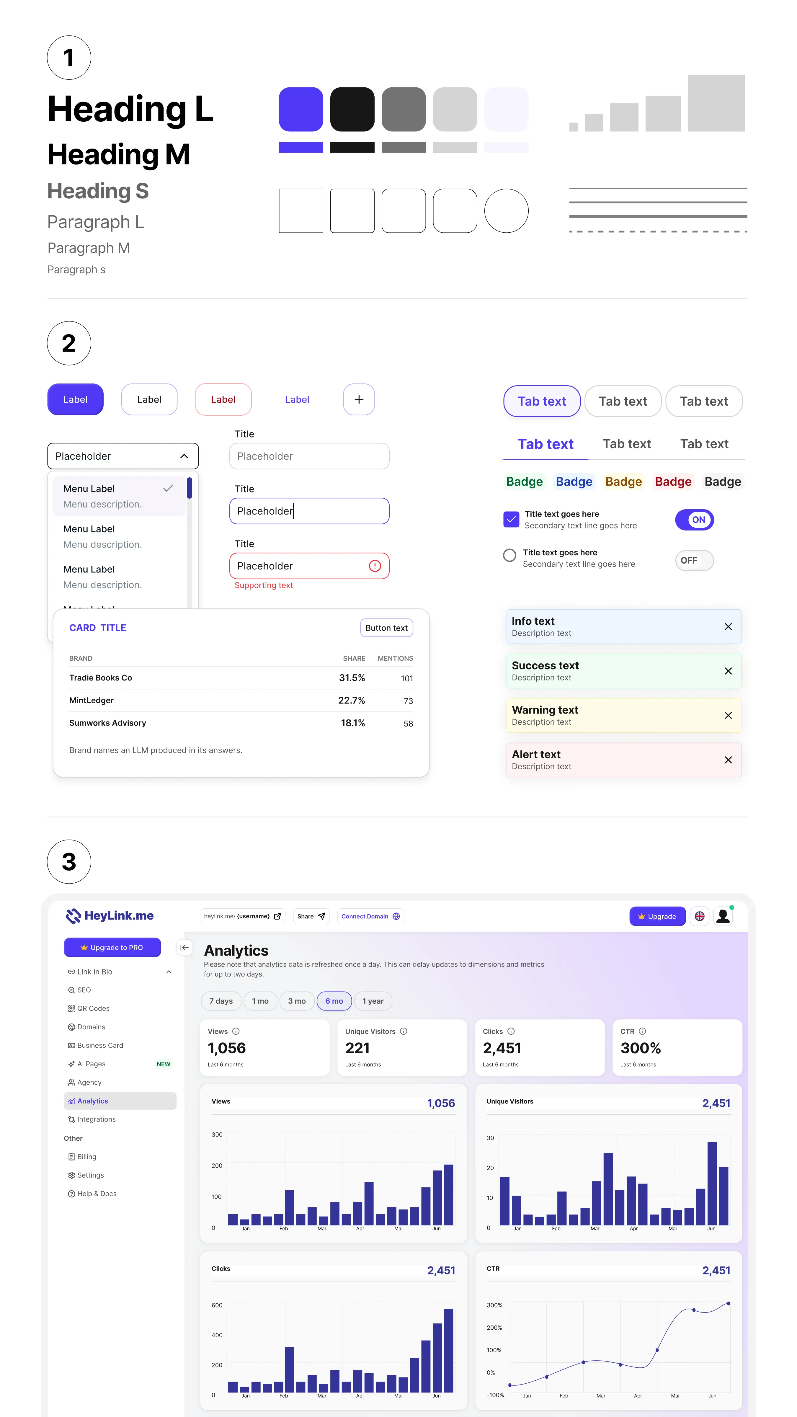
Task: Click the red outlined Label button
Action: [223, 399]
